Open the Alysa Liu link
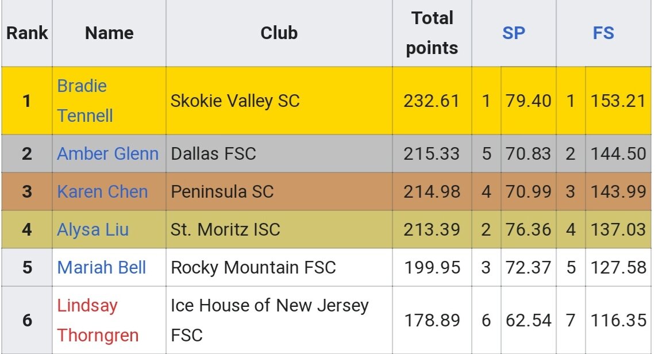 [93, 229]
